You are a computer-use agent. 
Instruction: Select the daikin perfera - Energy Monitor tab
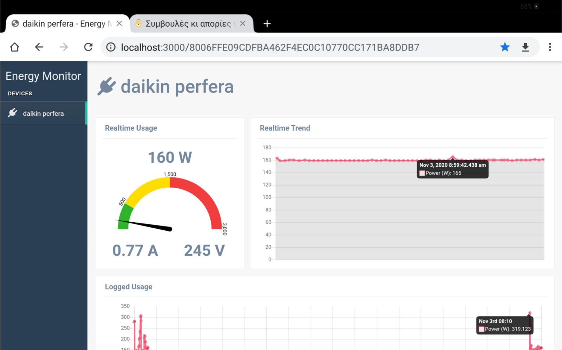pyautogui.click(x=67, y=23)
